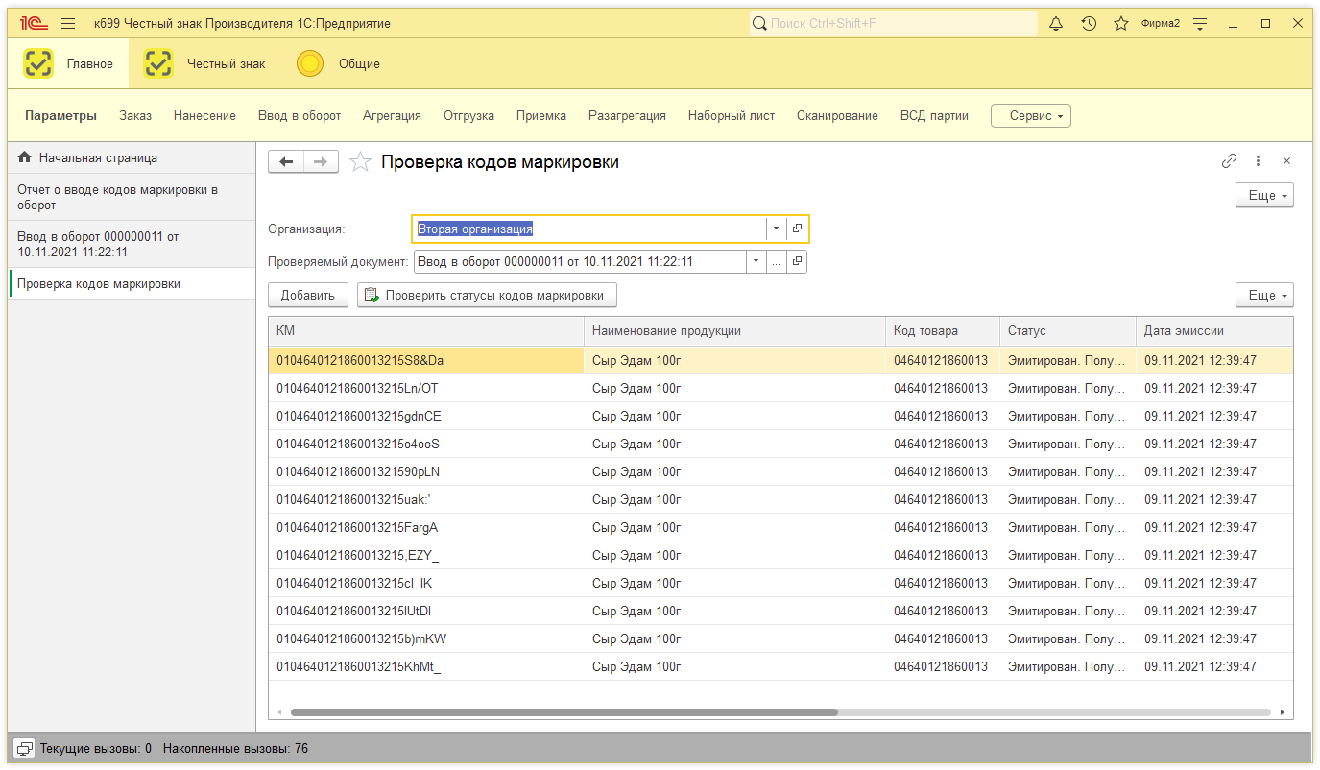The height and width of the screenshot is (770, 1320).
Task: Copy link to this form
Action: [1229, 161]
